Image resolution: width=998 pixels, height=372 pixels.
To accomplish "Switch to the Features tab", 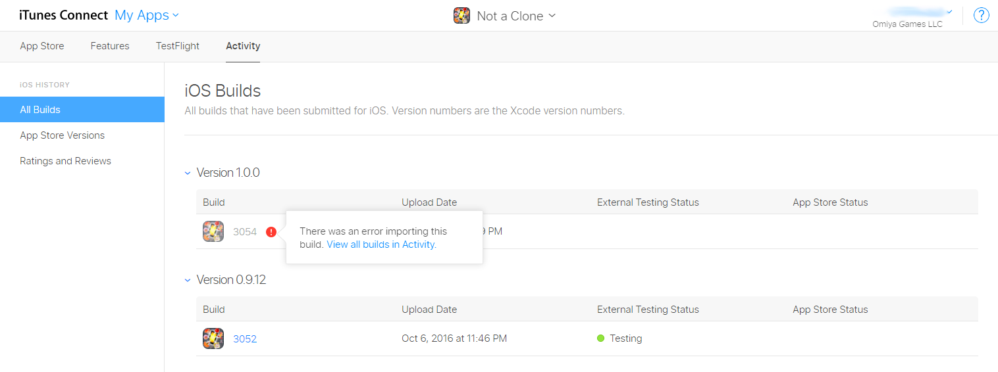I will pos(110,46).
